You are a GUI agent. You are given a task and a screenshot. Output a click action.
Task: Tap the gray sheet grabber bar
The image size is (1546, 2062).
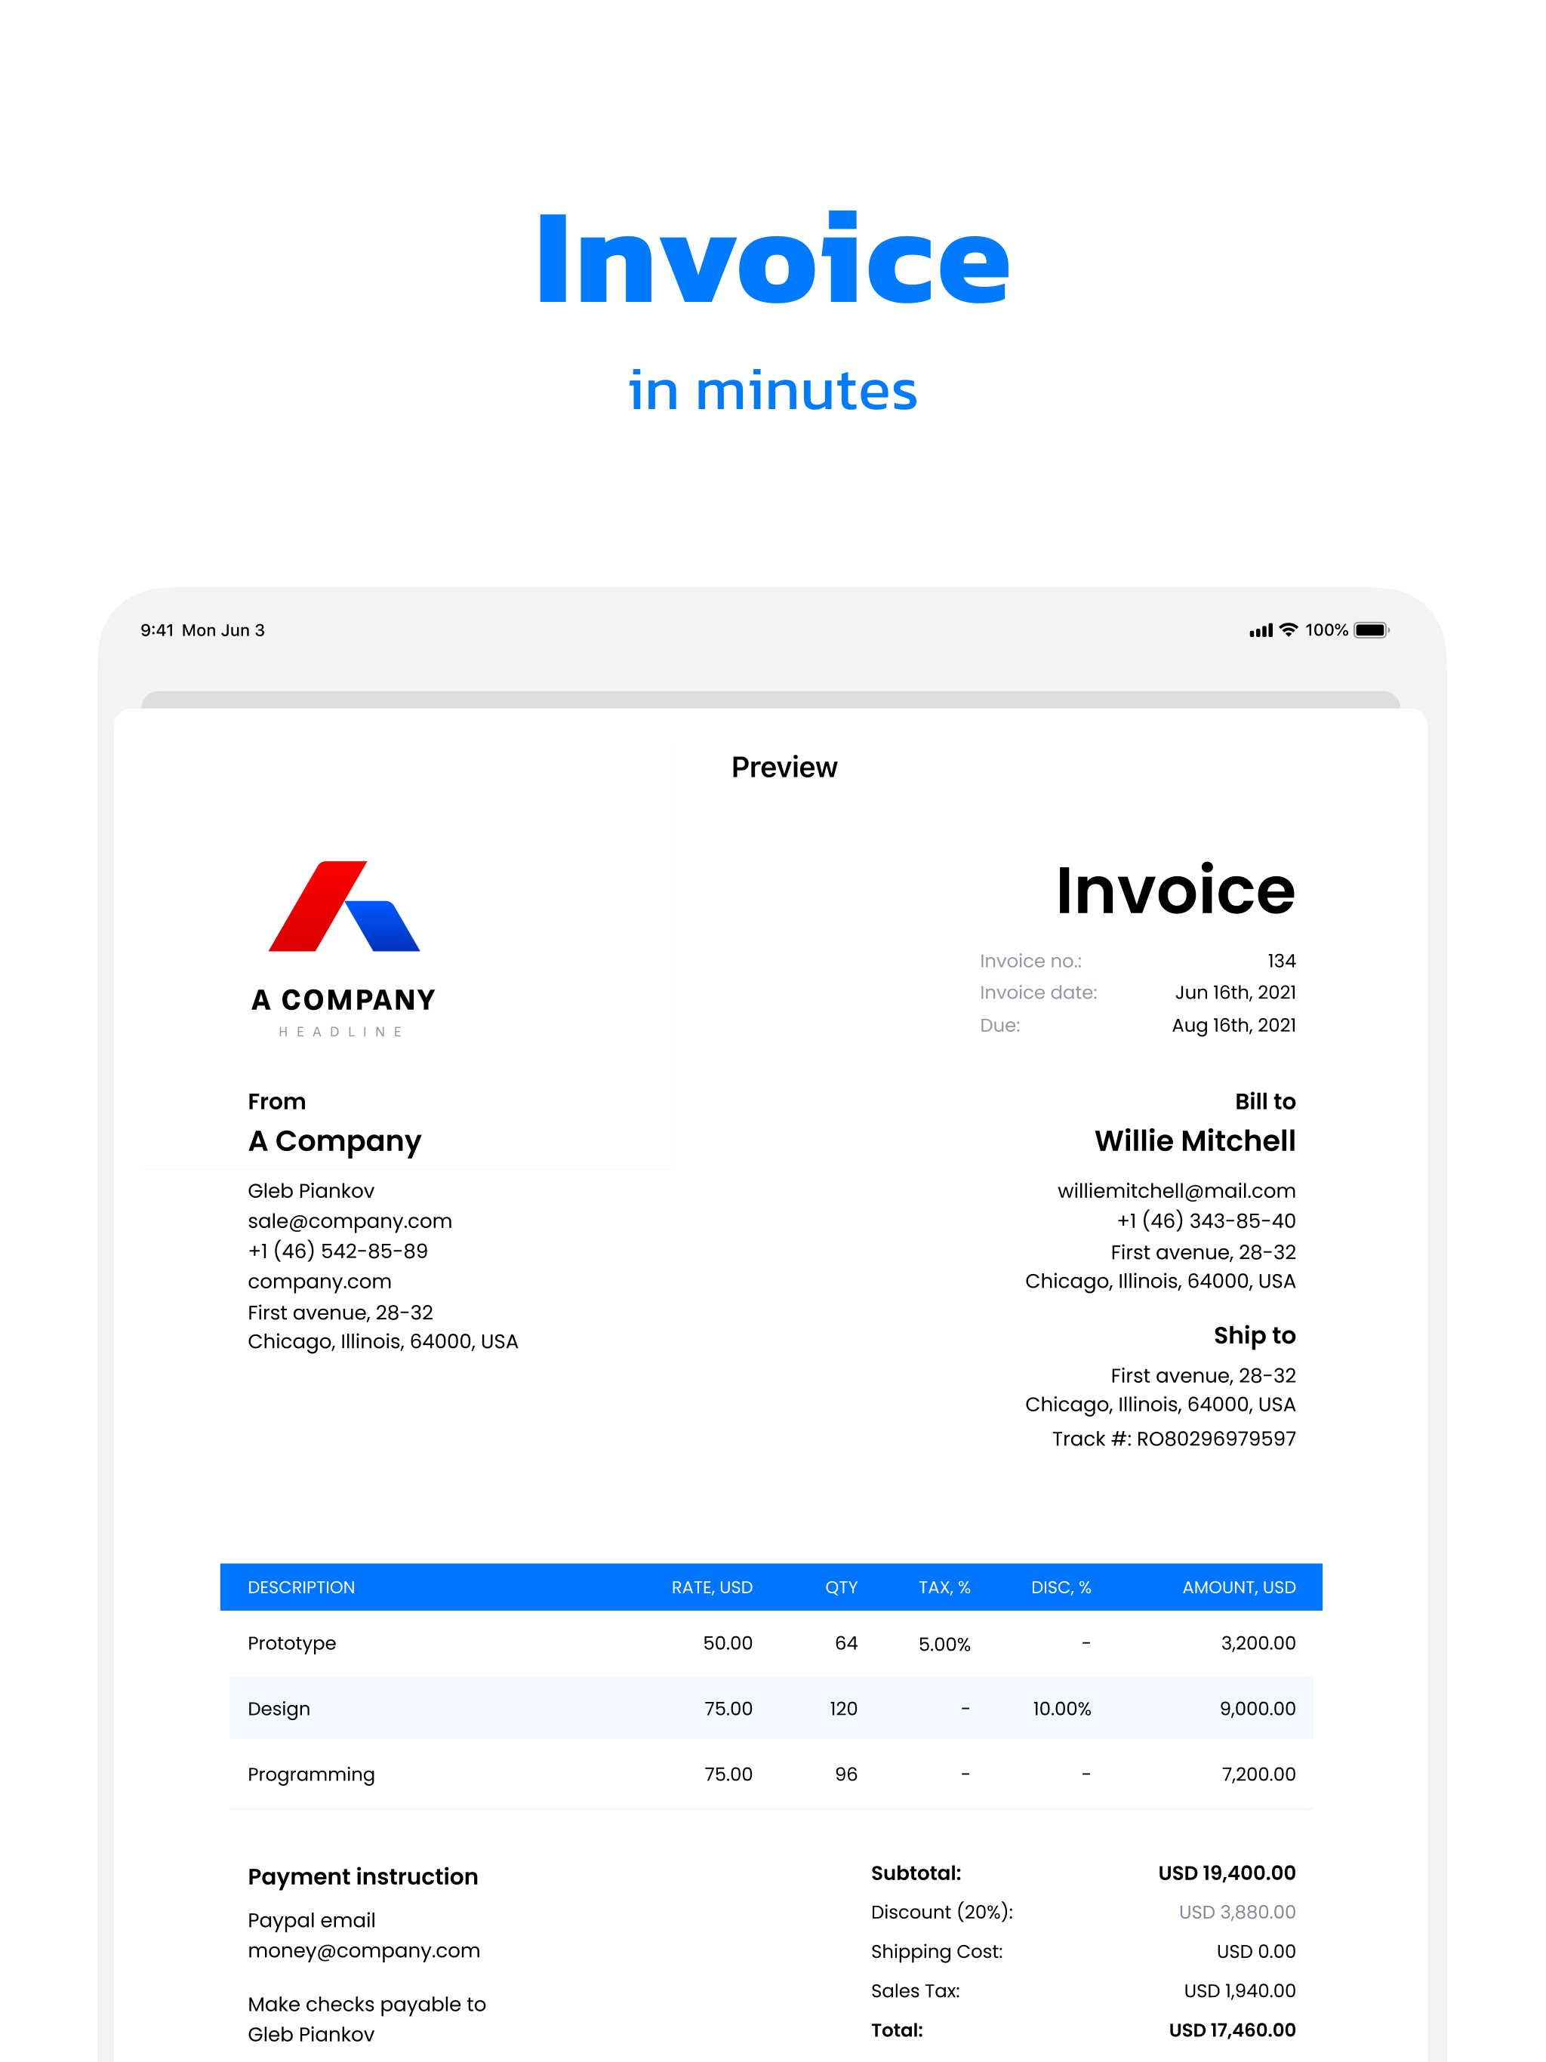click(770, 699)
